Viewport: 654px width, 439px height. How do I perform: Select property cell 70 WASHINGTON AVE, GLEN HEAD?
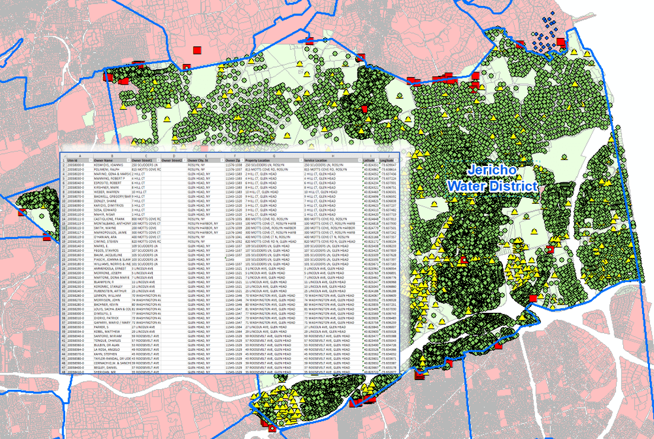(274, 296)
